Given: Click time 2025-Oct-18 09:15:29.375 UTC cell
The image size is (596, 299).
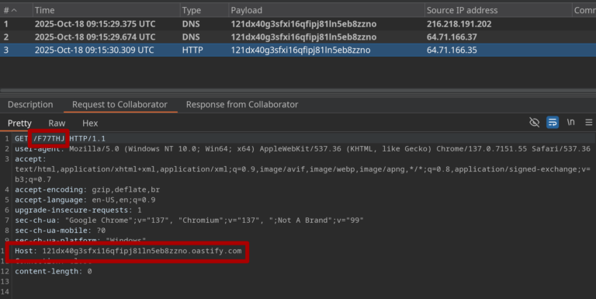Looking at the screenshot, I should click(x=95, y=24).
